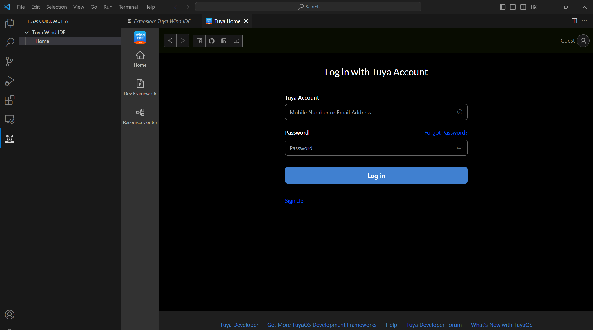Open Customize Layout button
Viewport: 593px width, 330px height.
click(534, 7)
